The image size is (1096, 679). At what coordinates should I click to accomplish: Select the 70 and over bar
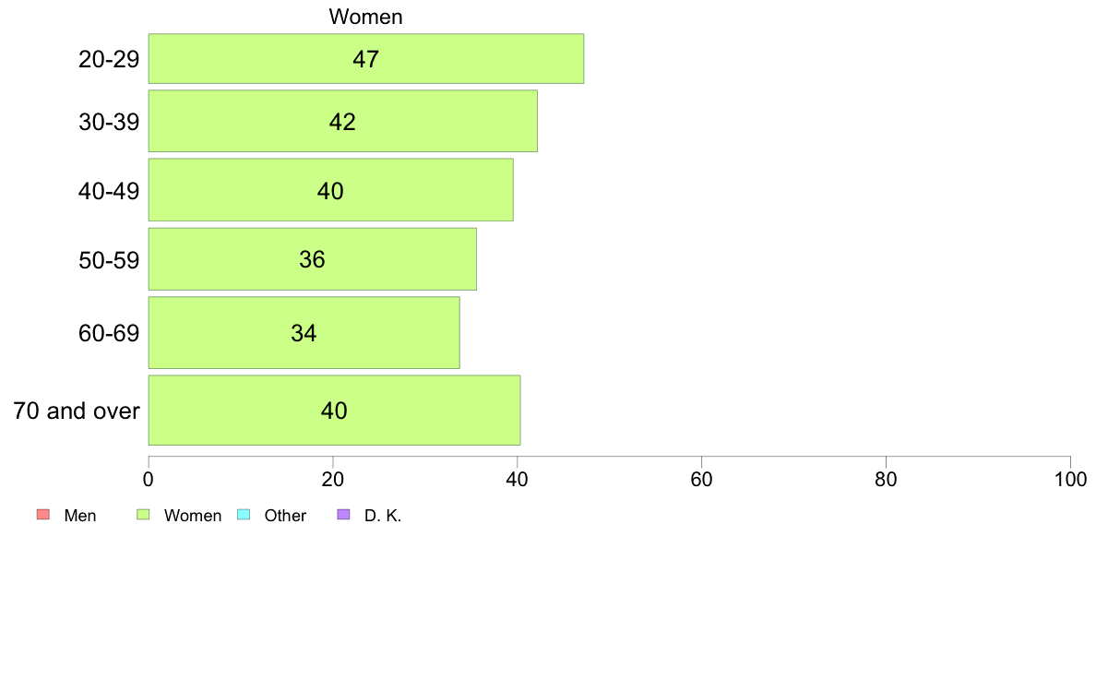tap(334, 411)
